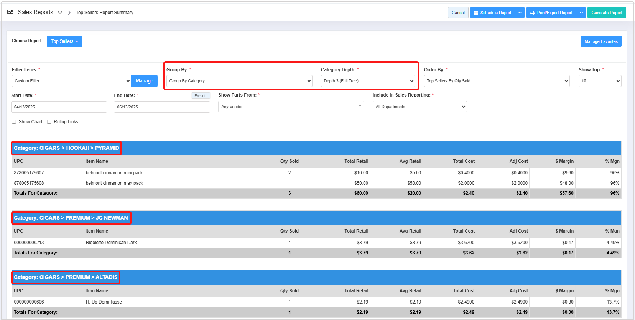Click the Manage filter button
Viewport: 635px width, 320px height.
click(x=144, y=81)
